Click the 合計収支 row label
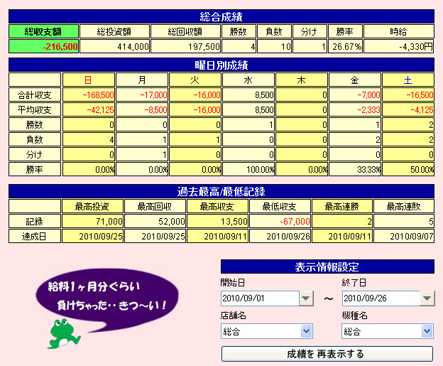The image size is (443, 366). pos(35,95)
